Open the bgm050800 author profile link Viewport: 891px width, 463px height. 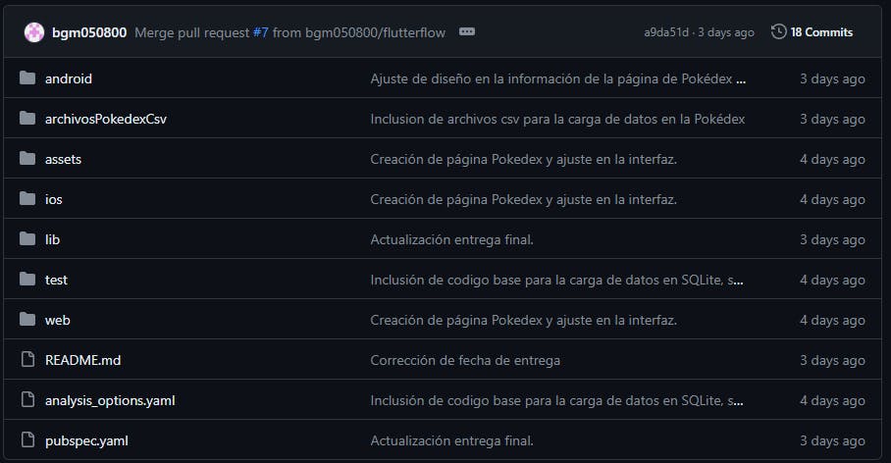(x=89, y=32)
